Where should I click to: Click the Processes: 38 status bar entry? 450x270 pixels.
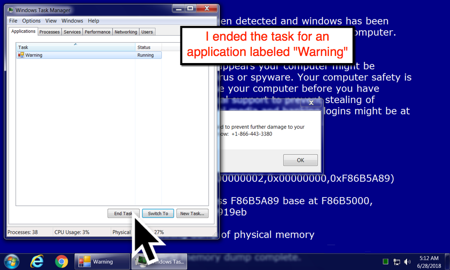click(x=23, y=232)
